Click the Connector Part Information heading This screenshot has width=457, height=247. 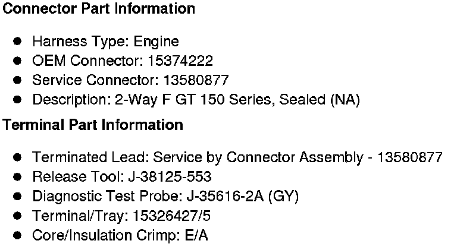click(x=99, y=9)
